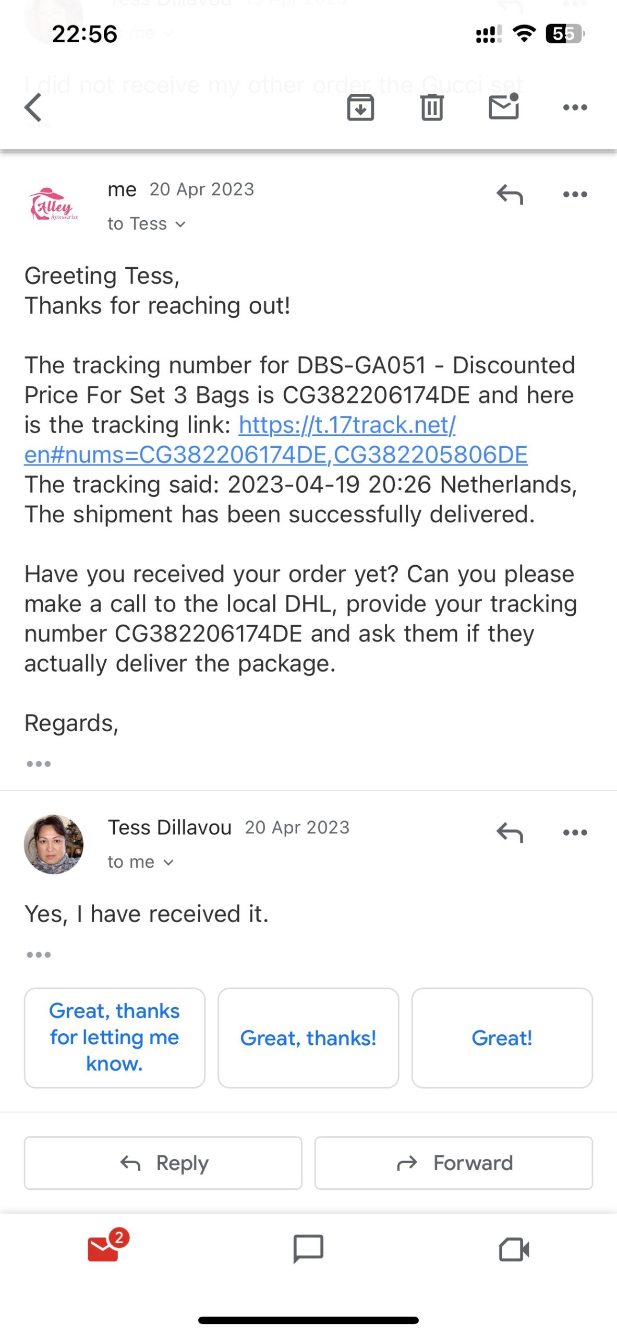617x1336 pixels.
Task: Open overflow menu on Tess's message
Action: point(574,833)
